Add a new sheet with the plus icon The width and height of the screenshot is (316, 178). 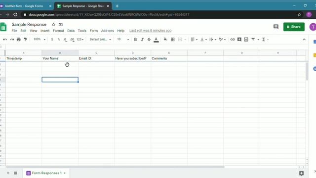(8, 173)
